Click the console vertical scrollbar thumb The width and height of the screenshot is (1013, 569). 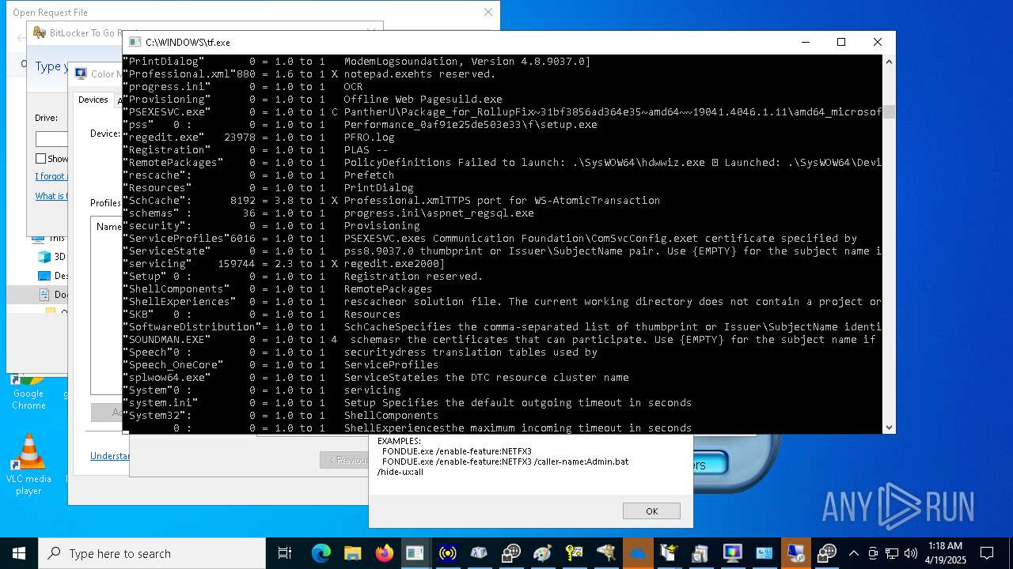(x=889, y=112)
